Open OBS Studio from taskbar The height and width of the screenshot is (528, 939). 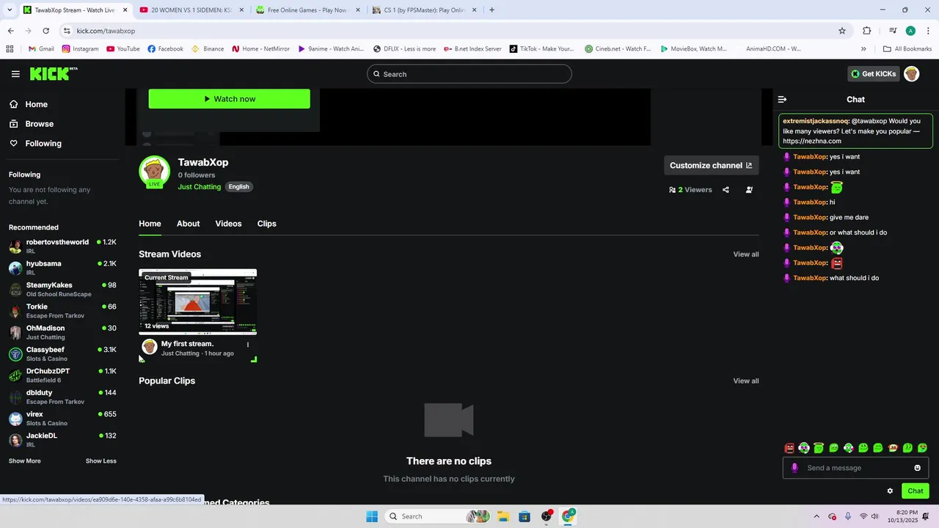pyautogui.click(x=547, y=516)
